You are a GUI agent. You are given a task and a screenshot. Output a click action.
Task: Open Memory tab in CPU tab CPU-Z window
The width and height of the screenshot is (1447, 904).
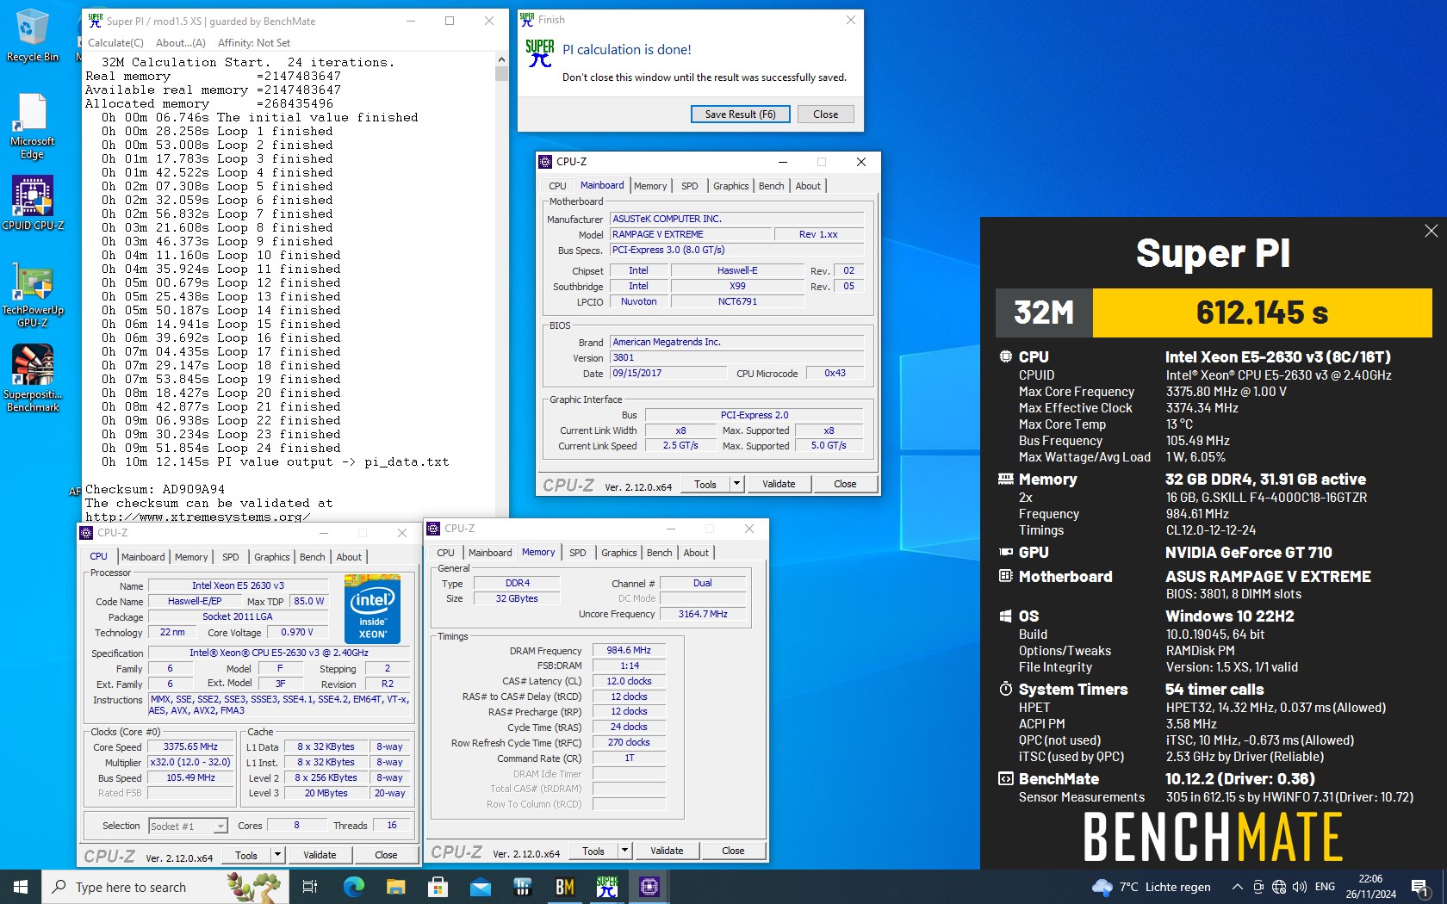click(191, 557)
